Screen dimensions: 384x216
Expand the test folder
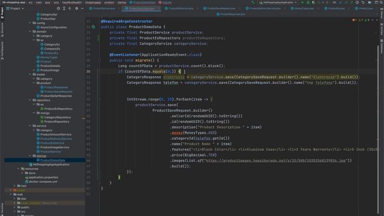pyautogui.click(x=14, y=186)
